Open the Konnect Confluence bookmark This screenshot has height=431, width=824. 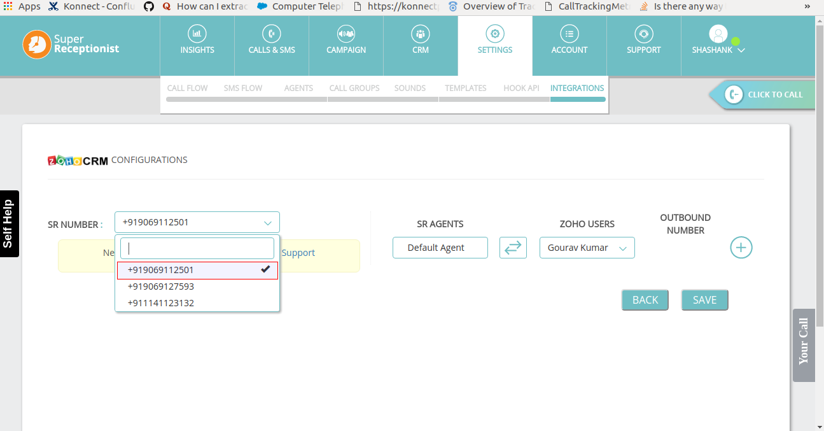(x=92, y=6)
